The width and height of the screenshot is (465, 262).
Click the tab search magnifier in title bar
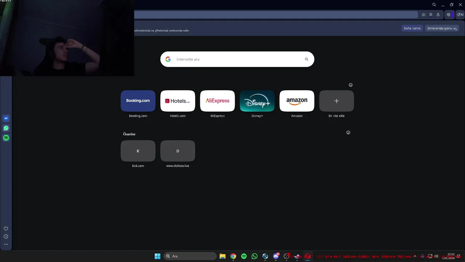pyautogui.click(x=434, y=5)
